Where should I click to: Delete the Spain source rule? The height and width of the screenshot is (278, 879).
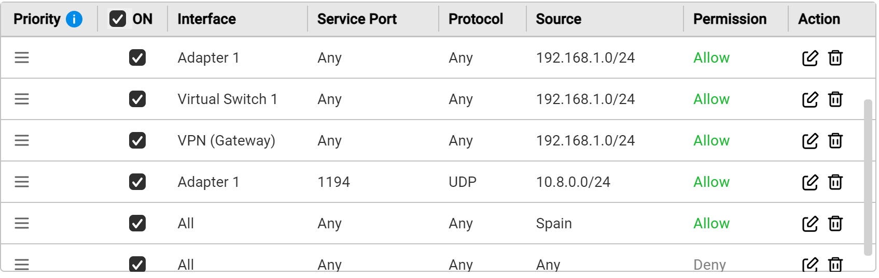(835, 224)
